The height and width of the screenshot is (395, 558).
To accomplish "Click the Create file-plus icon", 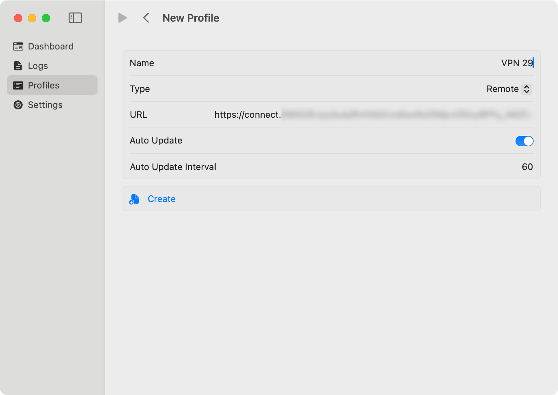I will (x=134, y=199).
